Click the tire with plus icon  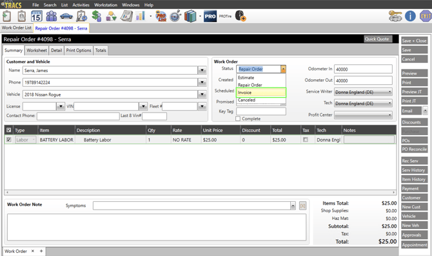click(x=241, y=16)
